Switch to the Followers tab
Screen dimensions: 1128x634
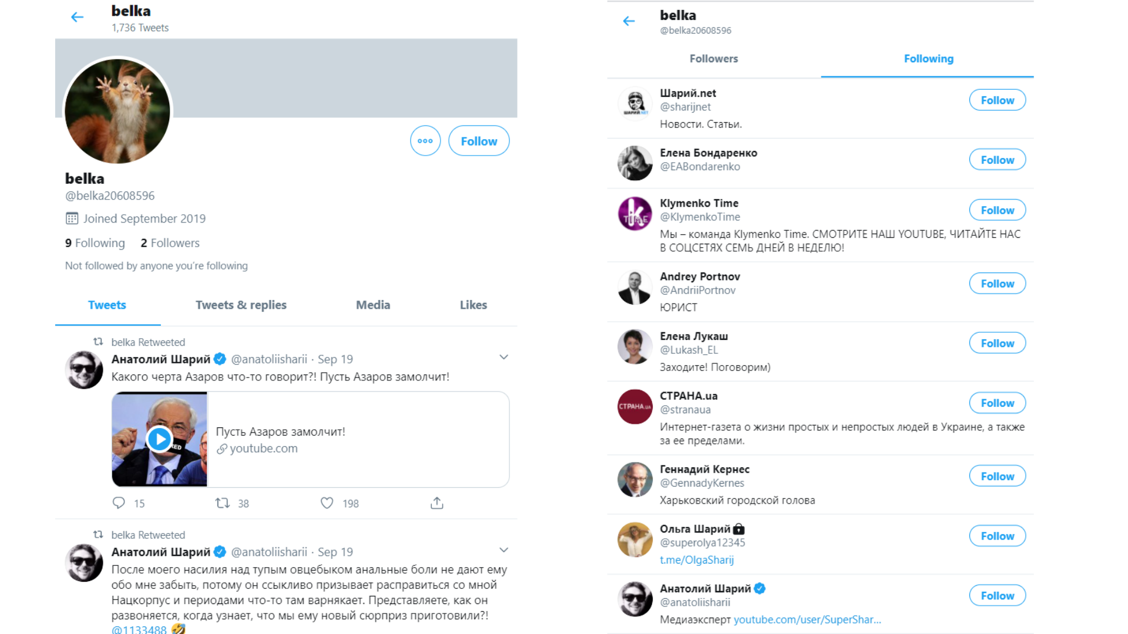[x=713, y=59]
